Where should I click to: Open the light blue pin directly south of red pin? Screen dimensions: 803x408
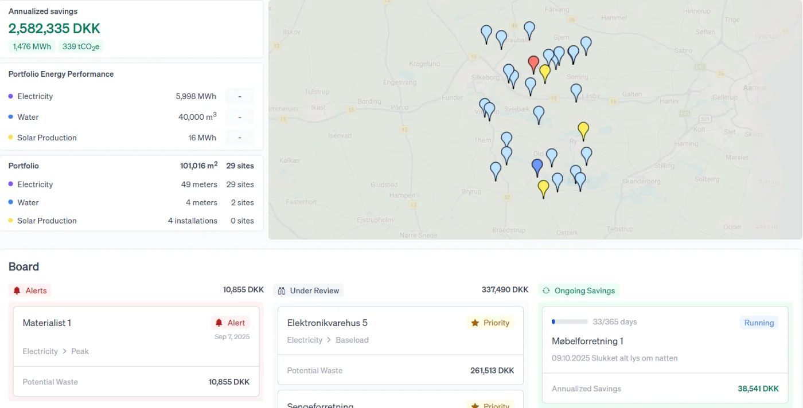[531, 86]
